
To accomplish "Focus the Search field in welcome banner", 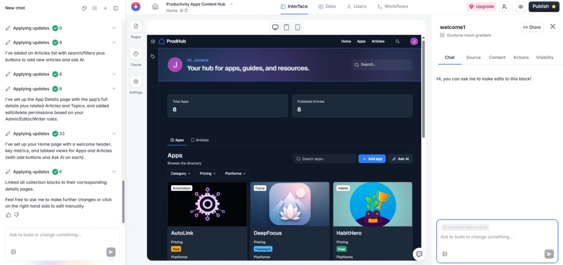I will tap(381, 64).
